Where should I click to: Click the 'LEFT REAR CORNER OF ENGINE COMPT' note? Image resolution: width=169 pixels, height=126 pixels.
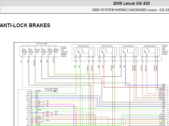(x=51, y=90)
